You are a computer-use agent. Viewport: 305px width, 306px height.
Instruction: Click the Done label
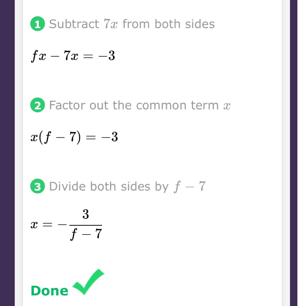click(49, 291)
